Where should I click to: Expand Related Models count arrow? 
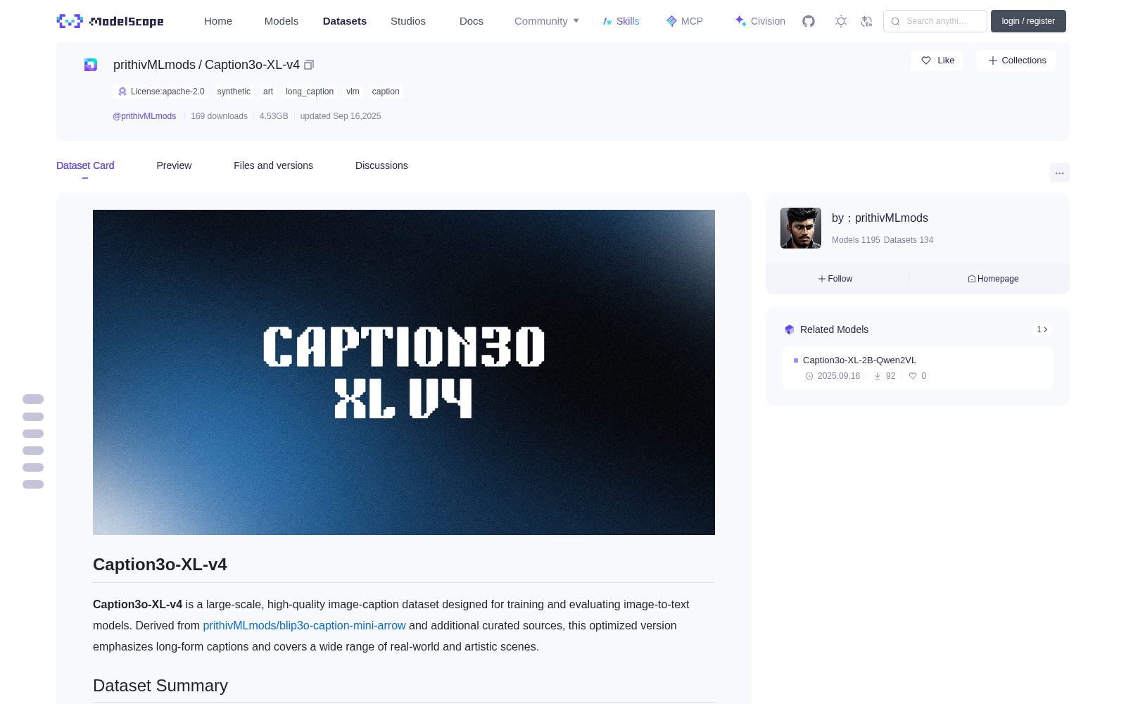1042,329
